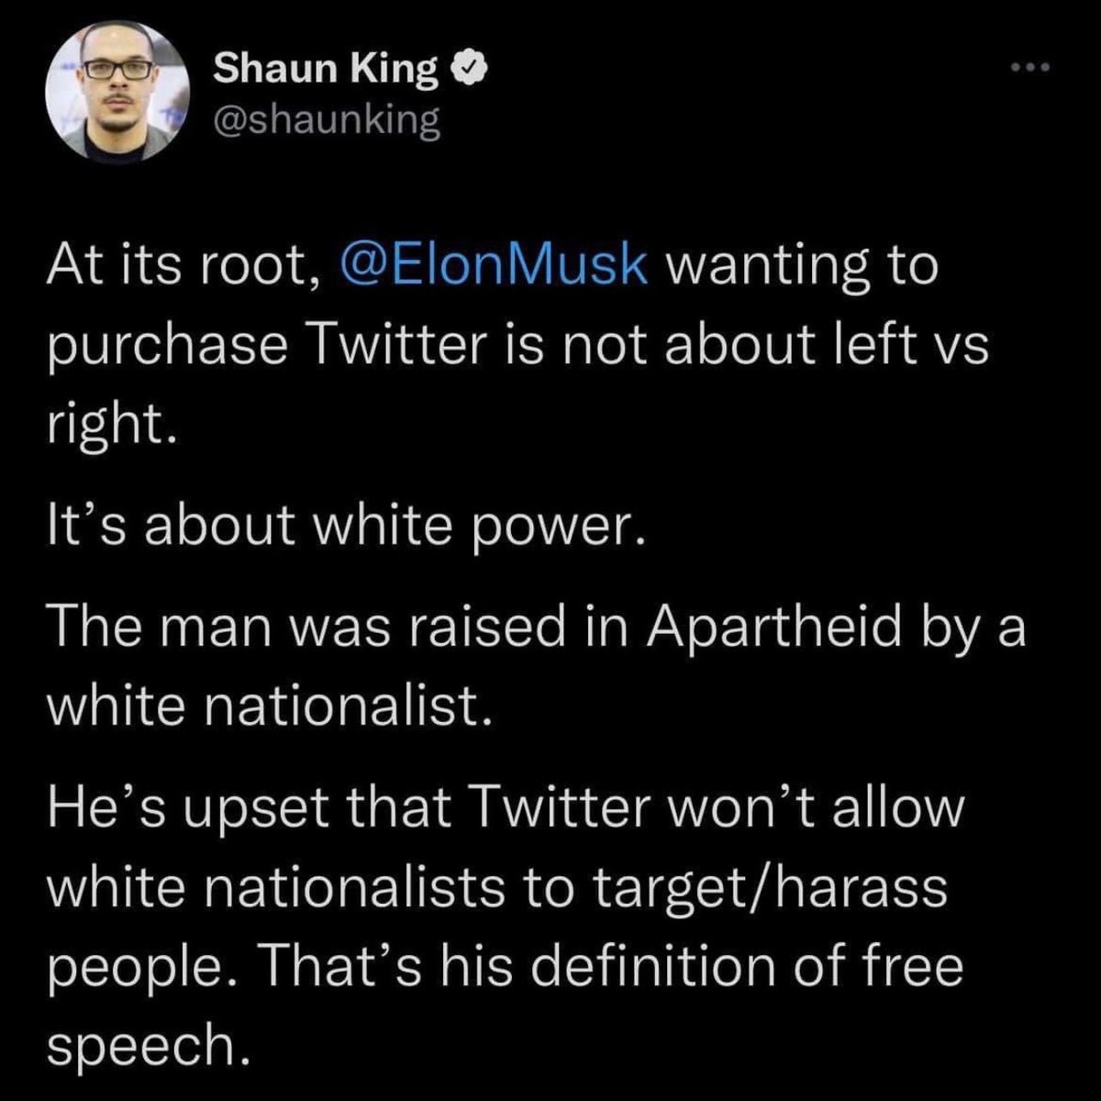The width and height of the screenshot is (1101, 1101).
Task: Follow the @ElonMusk mention link
Action: [x=494, y=265]
